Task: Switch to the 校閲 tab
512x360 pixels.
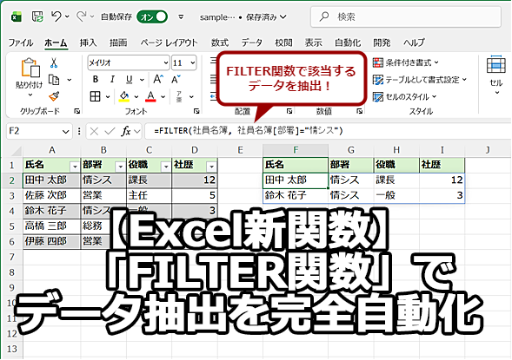Action: [x=283, y=43]
